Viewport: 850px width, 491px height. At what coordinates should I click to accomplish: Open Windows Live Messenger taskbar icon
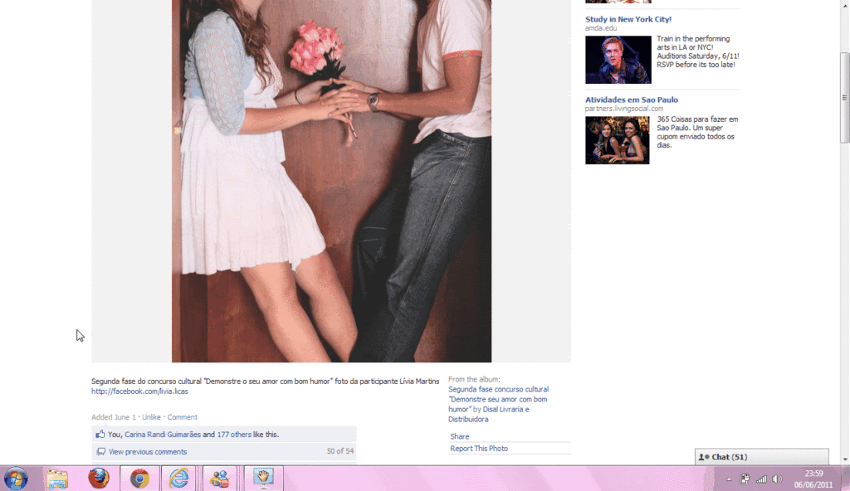click(x=220, y=479)
